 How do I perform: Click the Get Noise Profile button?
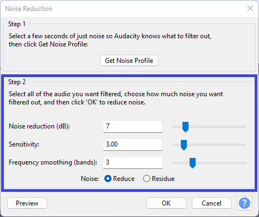[x=129, y=61]
